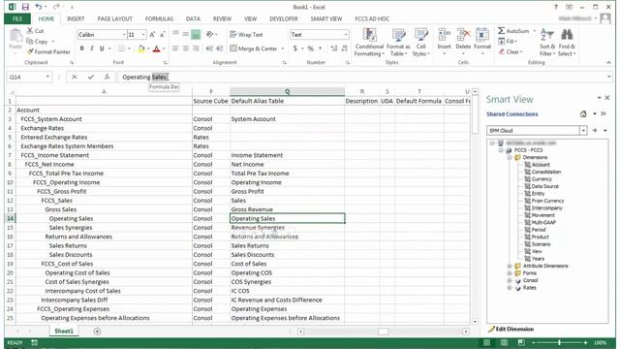Click the Shared Connections link
Image resolution: width=620 pixels, height=349 pixels.
click(x=512, y=114)
